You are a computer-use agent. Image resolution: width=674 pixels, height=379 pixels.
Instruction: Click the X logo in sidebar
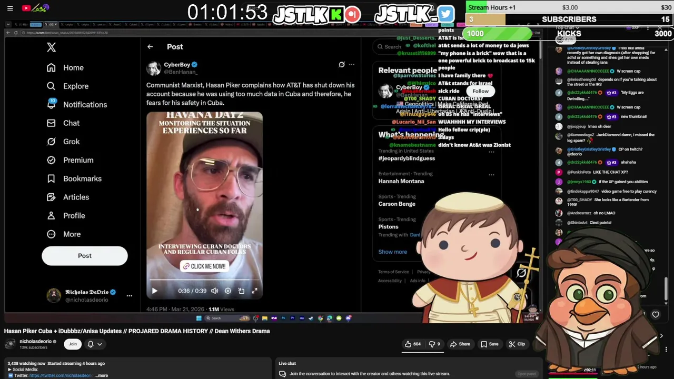coord(51,47)
